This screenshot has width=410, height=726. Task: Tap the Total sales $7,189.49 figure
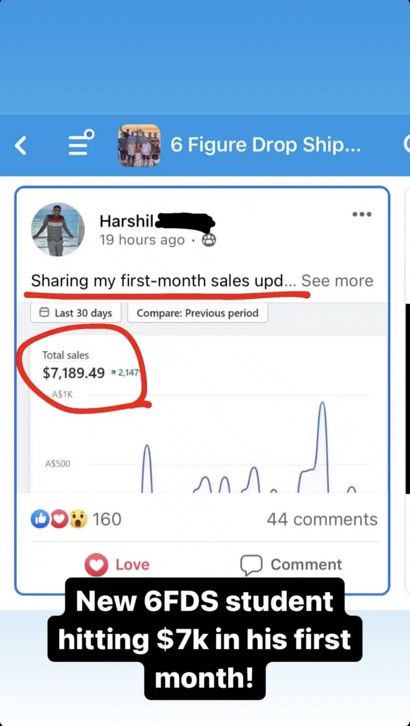(74, 373)
